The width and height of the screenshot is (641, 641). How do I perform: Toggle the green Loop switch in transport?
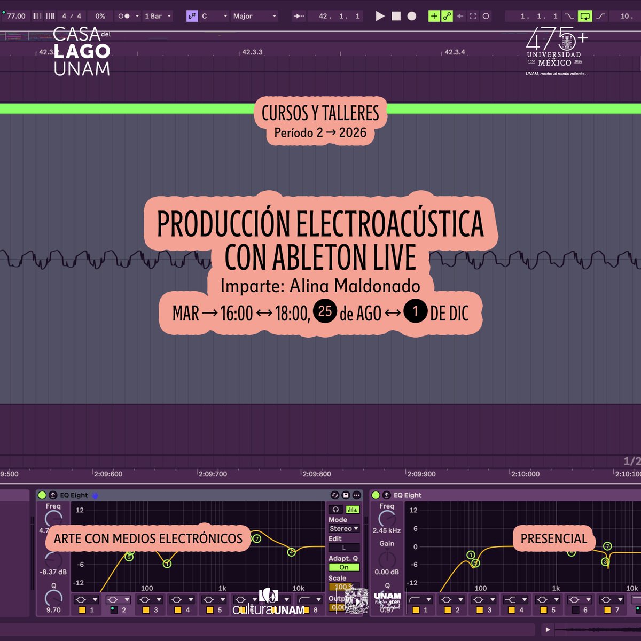(585, 16)
